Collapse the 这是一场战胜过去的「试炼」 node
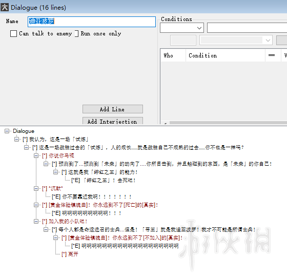The width and height of the screenshot is (287, 277). [26, 148]
